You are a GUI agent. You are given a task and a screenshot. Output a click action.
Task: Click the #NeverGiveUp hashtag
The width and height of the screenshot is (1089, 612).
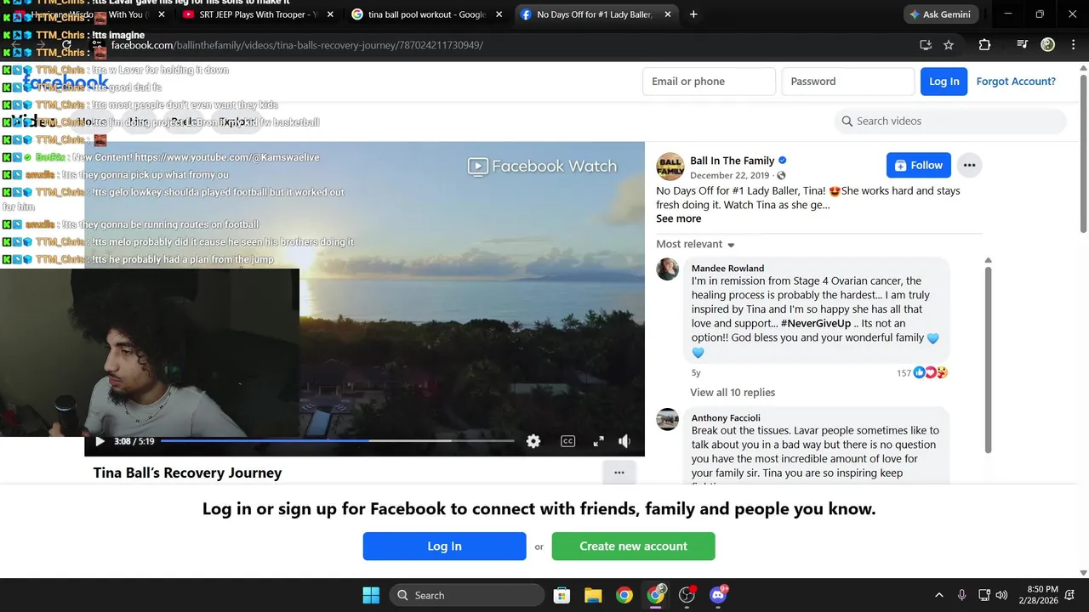815,323
